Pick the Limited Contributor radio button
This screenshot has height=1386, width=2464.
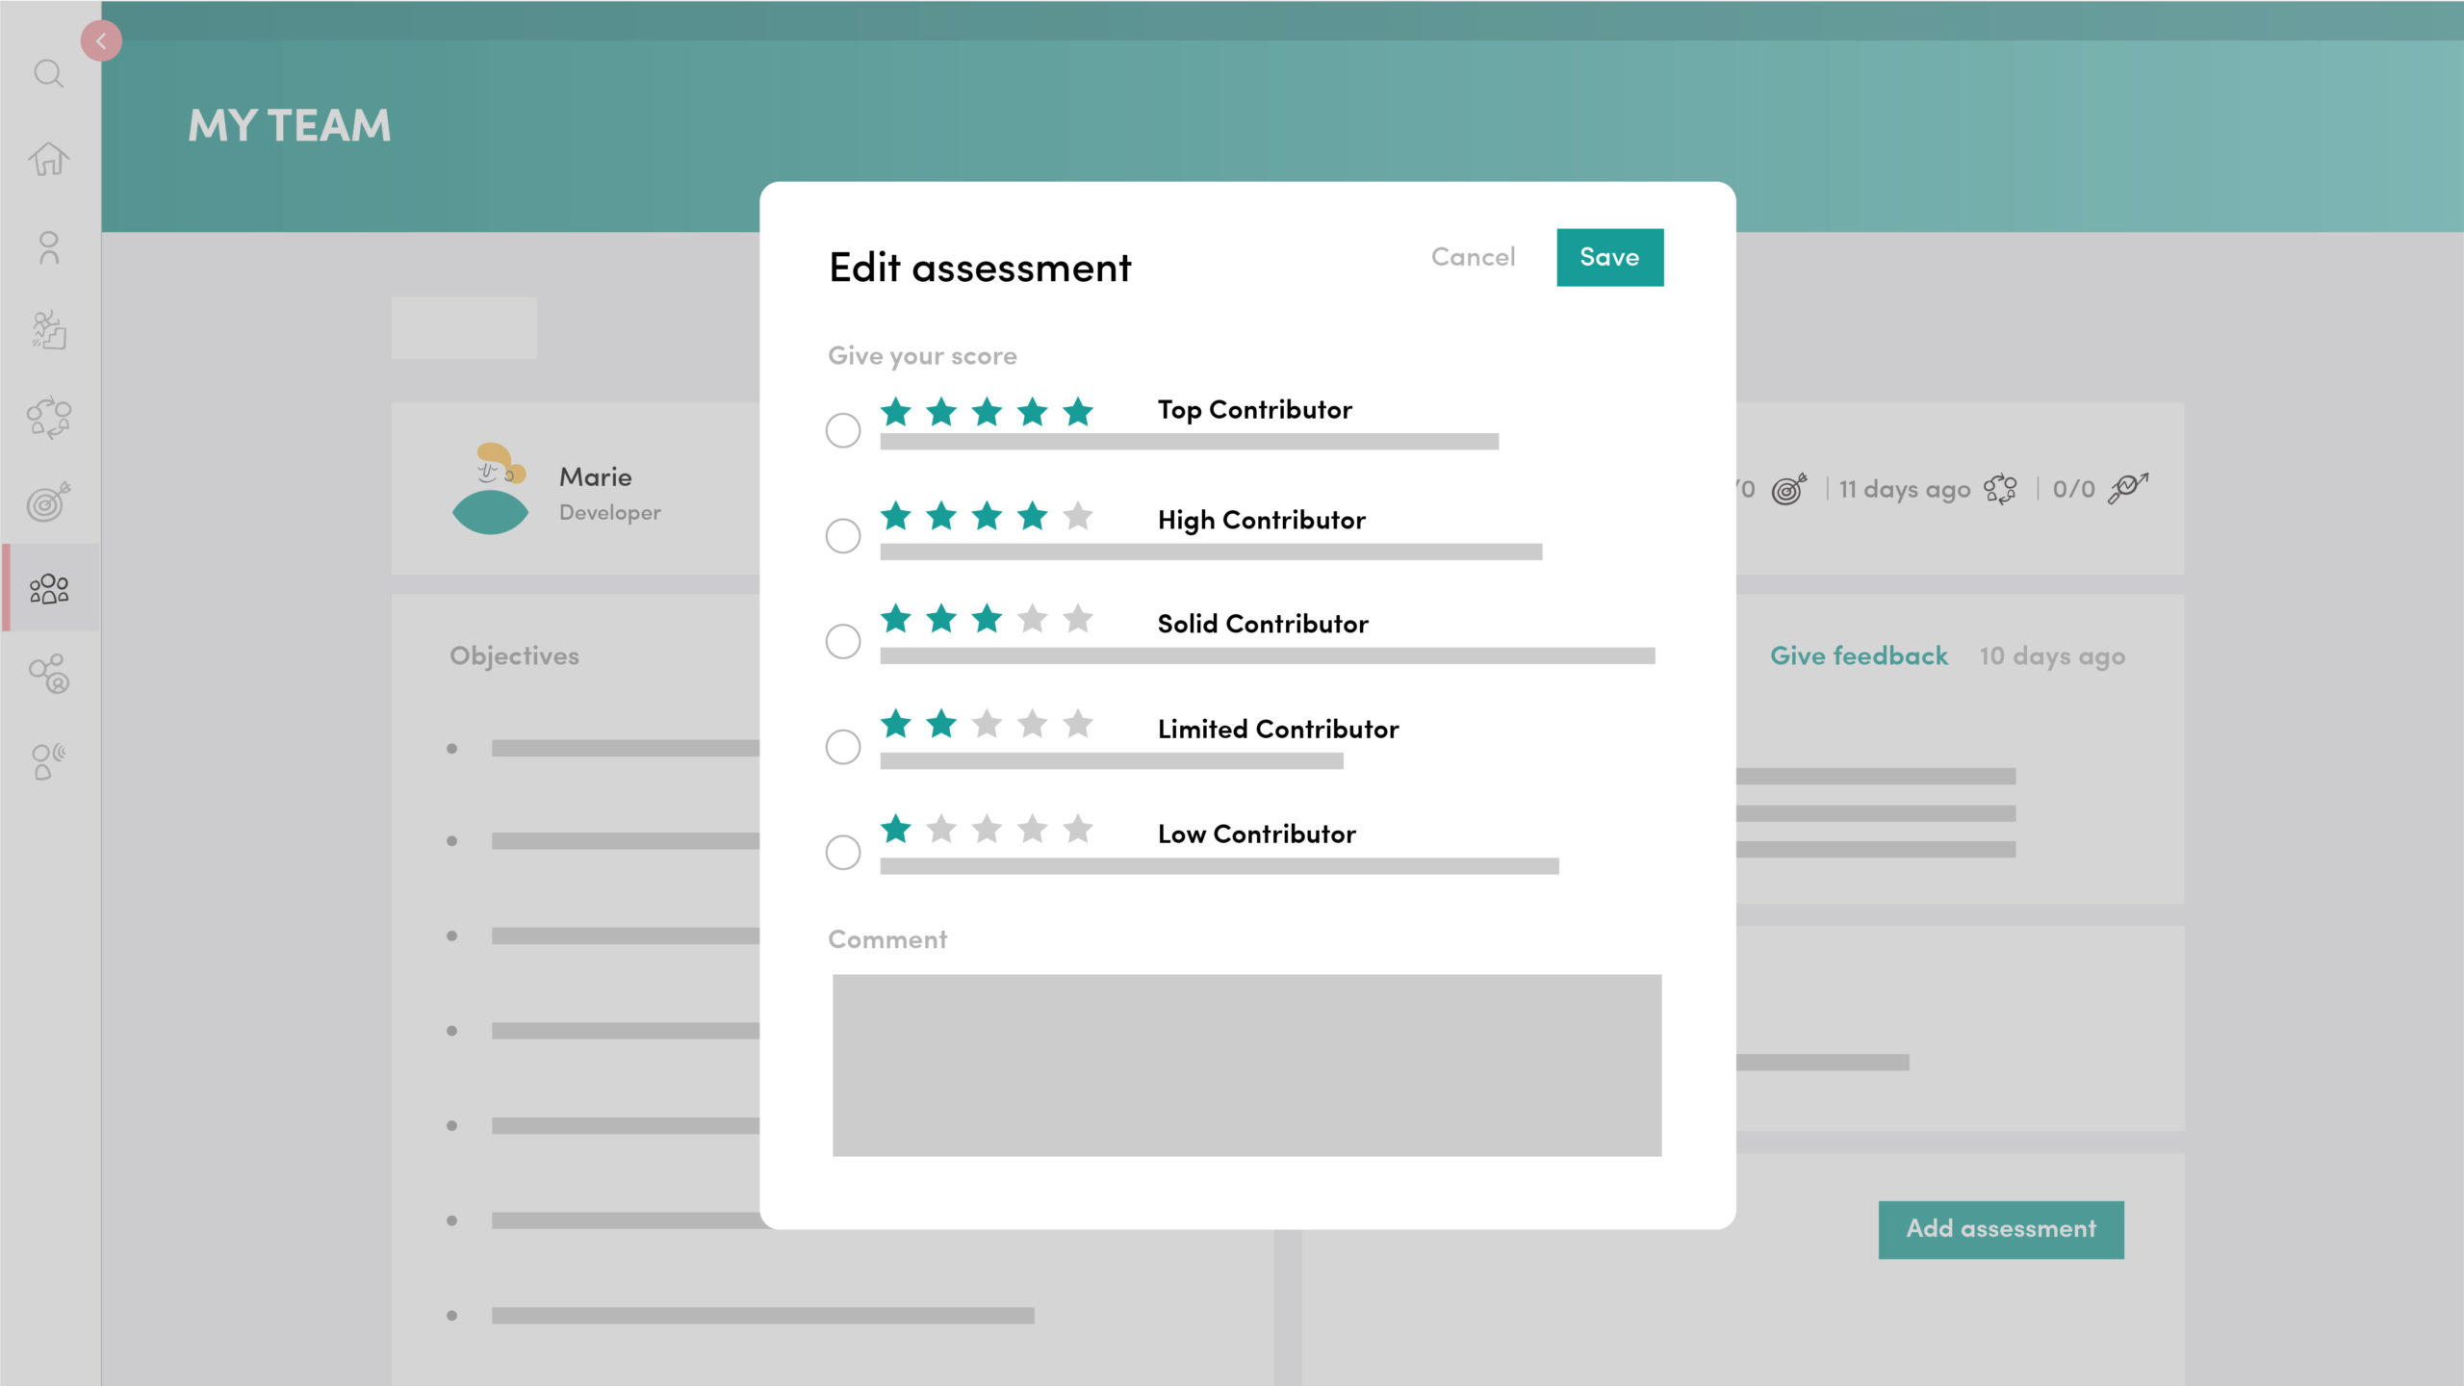pyautogui.click(x=843, y=746)
